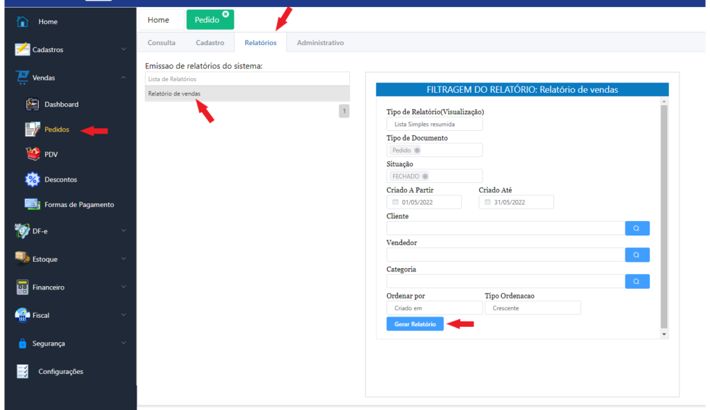Click the Home house icon
The height and width of the screenshot is (410, 710).
tap(22, 21)
